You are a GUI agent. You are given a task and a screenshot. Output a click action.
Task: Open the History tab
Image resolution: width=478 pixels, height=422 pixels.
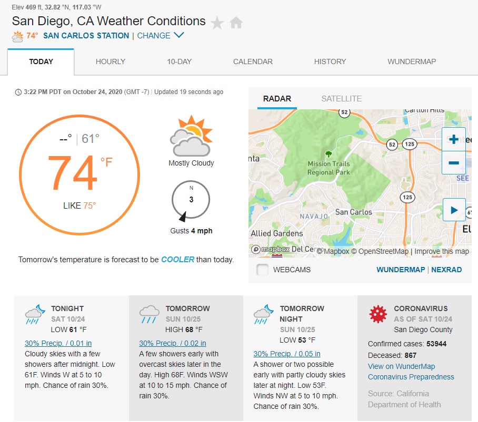tap(330, 61)
